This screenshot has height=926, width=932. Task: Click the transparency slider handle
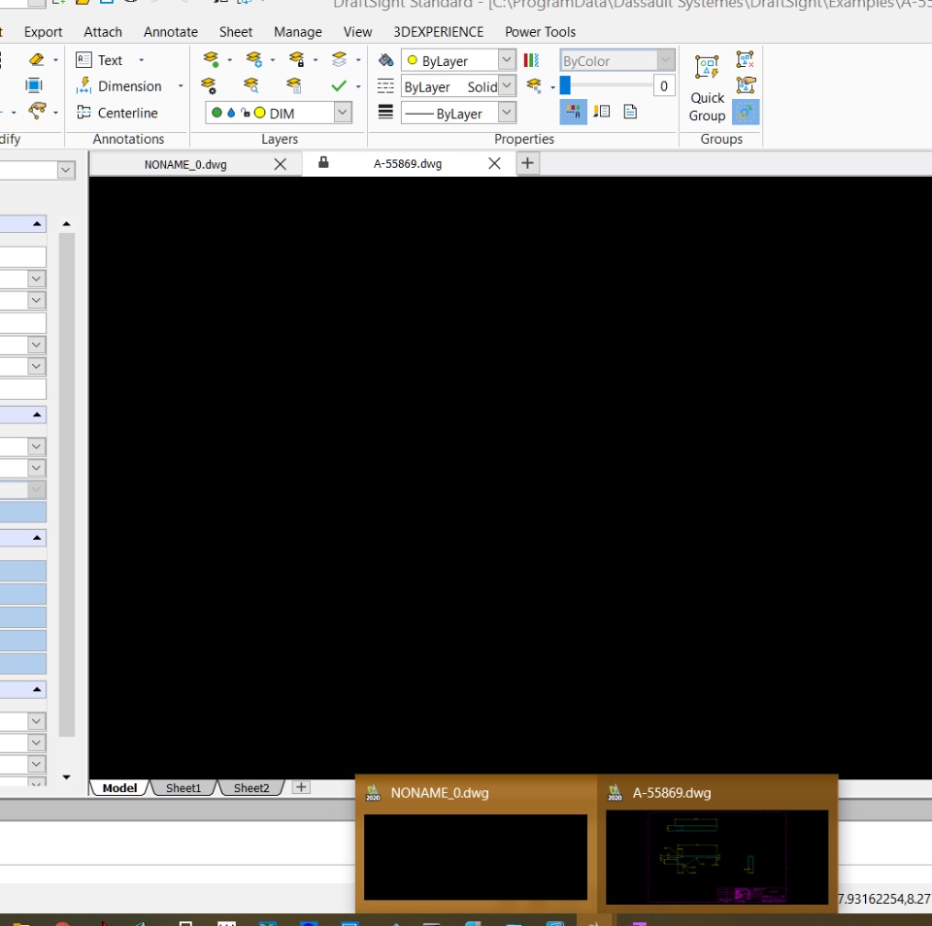pyautogui.click(x=565, y=85)
